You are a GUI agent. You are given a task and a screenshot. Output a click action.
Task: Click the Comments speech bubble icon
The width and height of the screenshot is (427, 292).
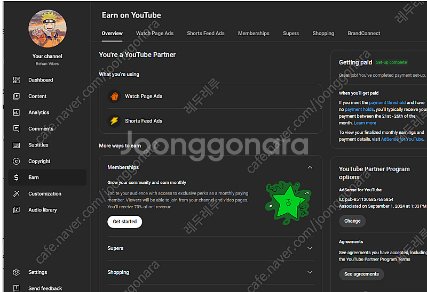tap(17, 128)
